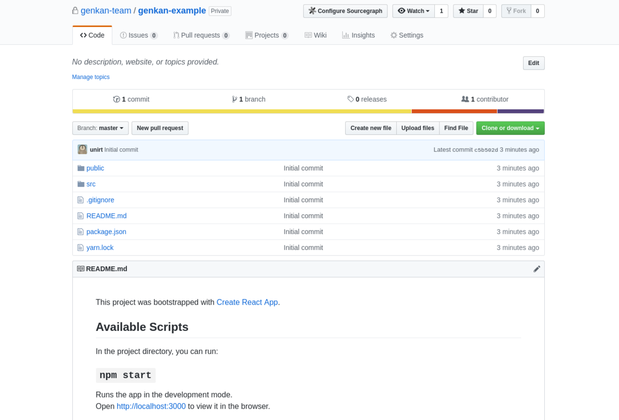Image resolution: width=619 pixels, height=420 pixels.
Task: Click the package.json file icon
Action: [80, 232]
